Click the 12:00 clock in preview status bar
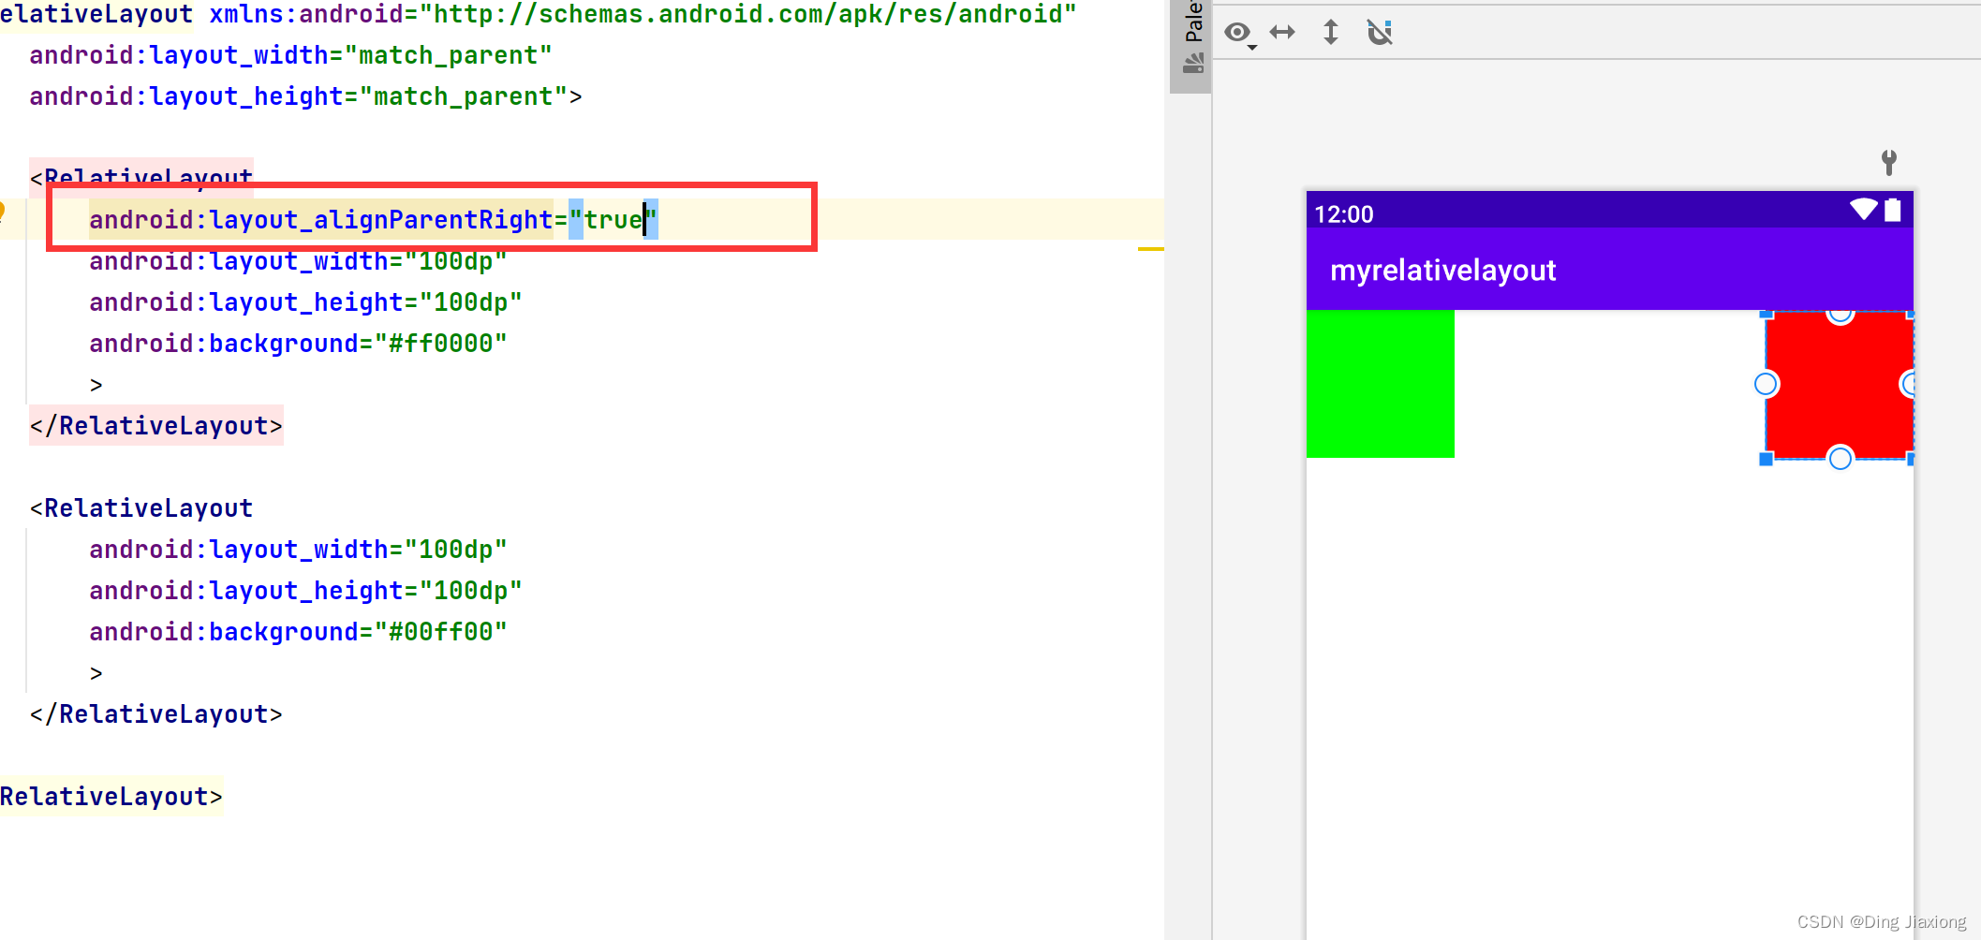 [x=1343, y=214]
